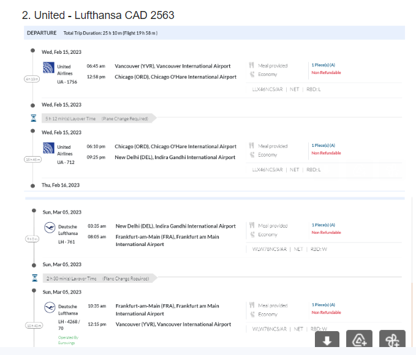The height and width of the screenshot is (355, 416).
Task: Click the timeline dot next to Thu, Feb 16, 2023
Action: 33,185
